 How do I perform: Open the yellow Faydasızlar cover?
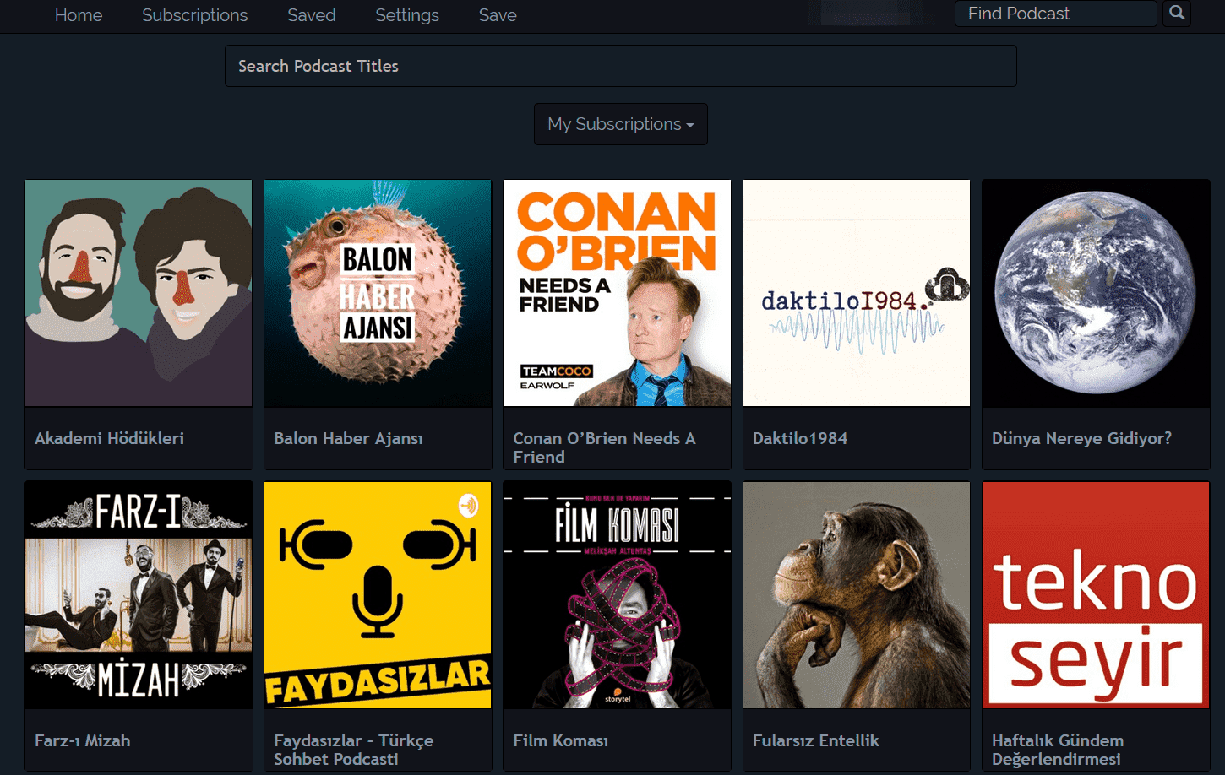pos(378,595)
